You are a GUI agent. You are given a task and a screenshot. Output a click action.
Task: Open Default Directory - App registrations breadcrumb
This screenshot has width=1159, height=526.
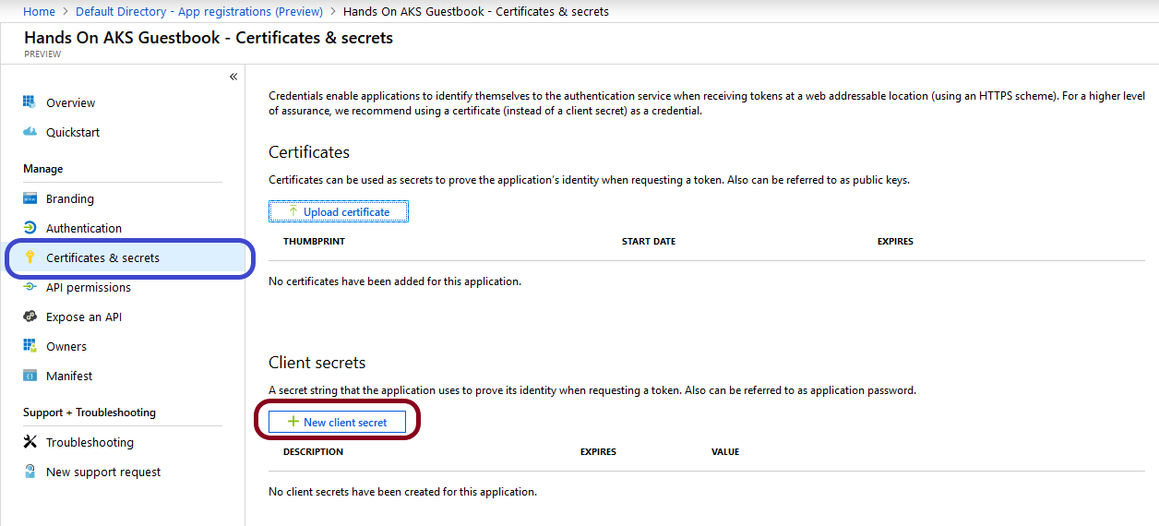(199, 11)
